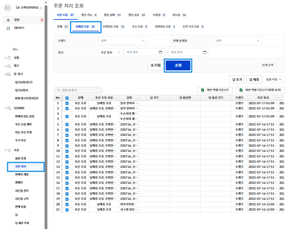This screenshot has height=229, width=289.
Task: Collapse sidebar using double chevron icon
Action: (x=41, y=8)
